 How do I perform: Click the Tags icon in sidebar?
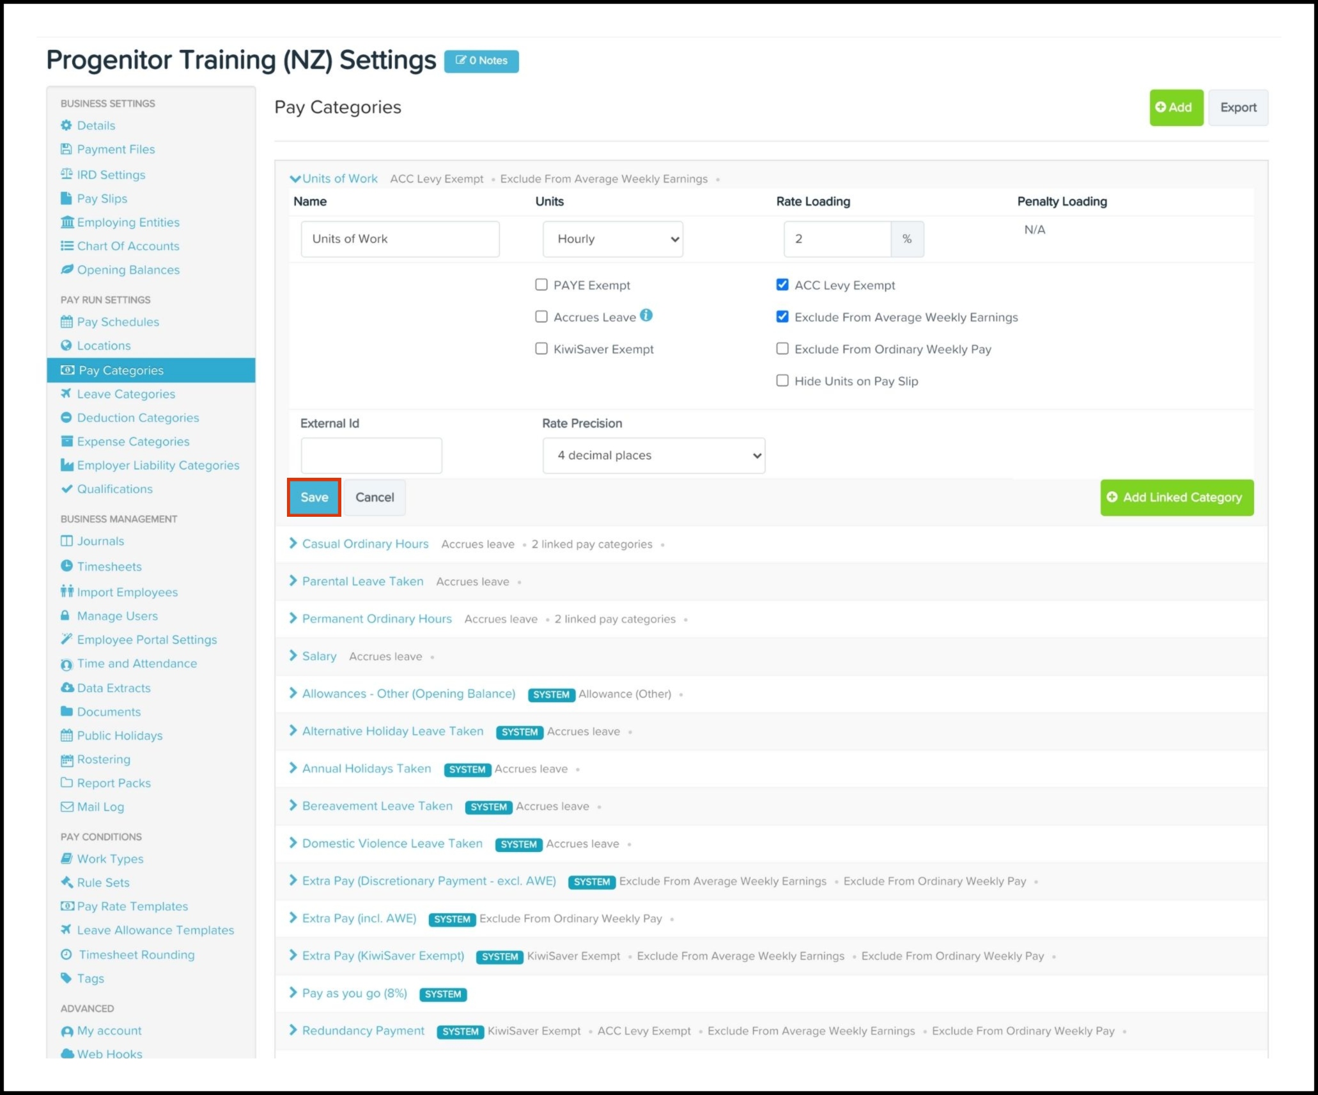coord(66,977)
